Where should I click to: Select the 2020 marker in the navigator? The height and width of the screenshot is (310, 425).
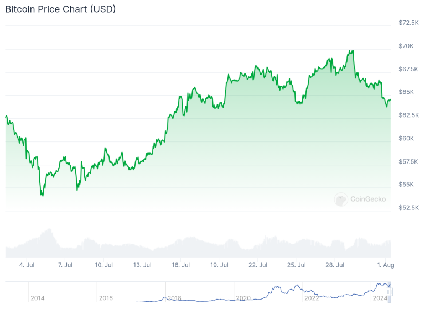(243, 298)
